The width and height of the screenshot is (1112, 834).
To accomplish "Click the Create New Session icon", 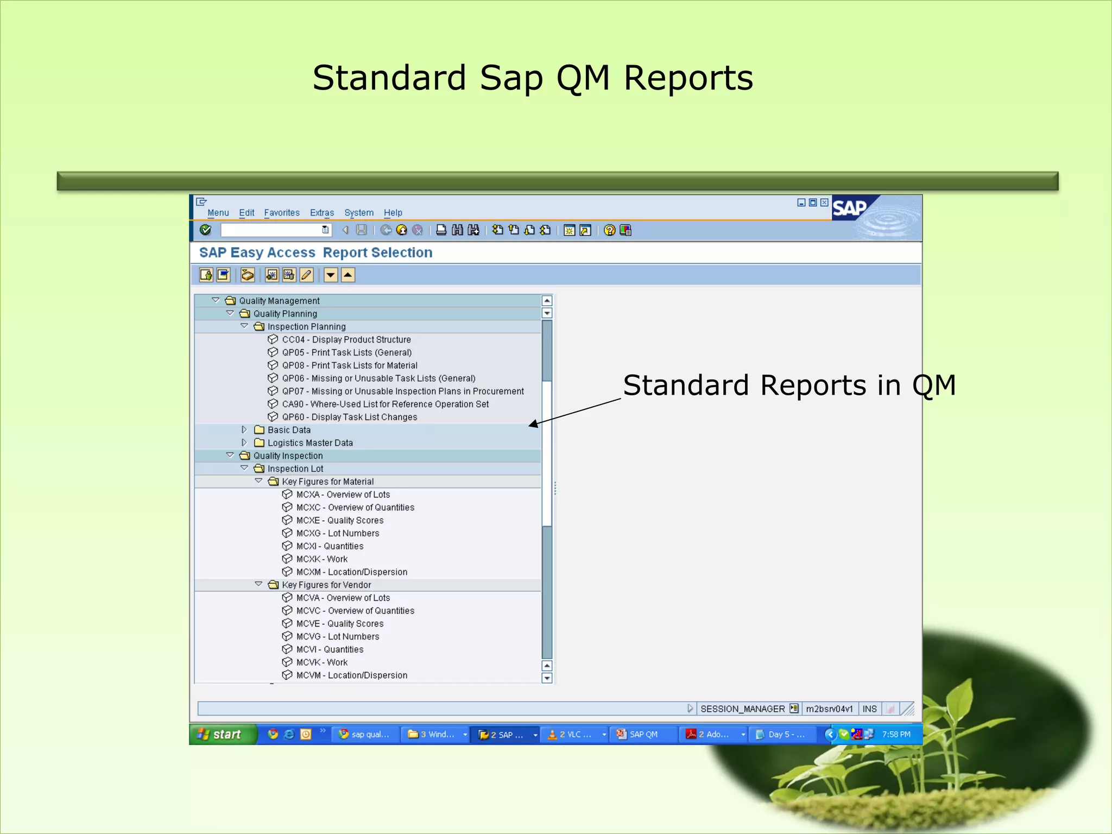I will pos(569,230).
